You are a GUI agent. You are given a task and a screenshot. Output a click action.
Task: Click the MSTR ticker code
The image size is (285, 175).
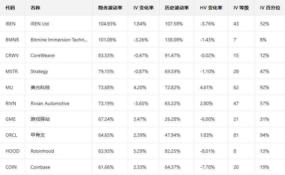[x=12, y=71]
